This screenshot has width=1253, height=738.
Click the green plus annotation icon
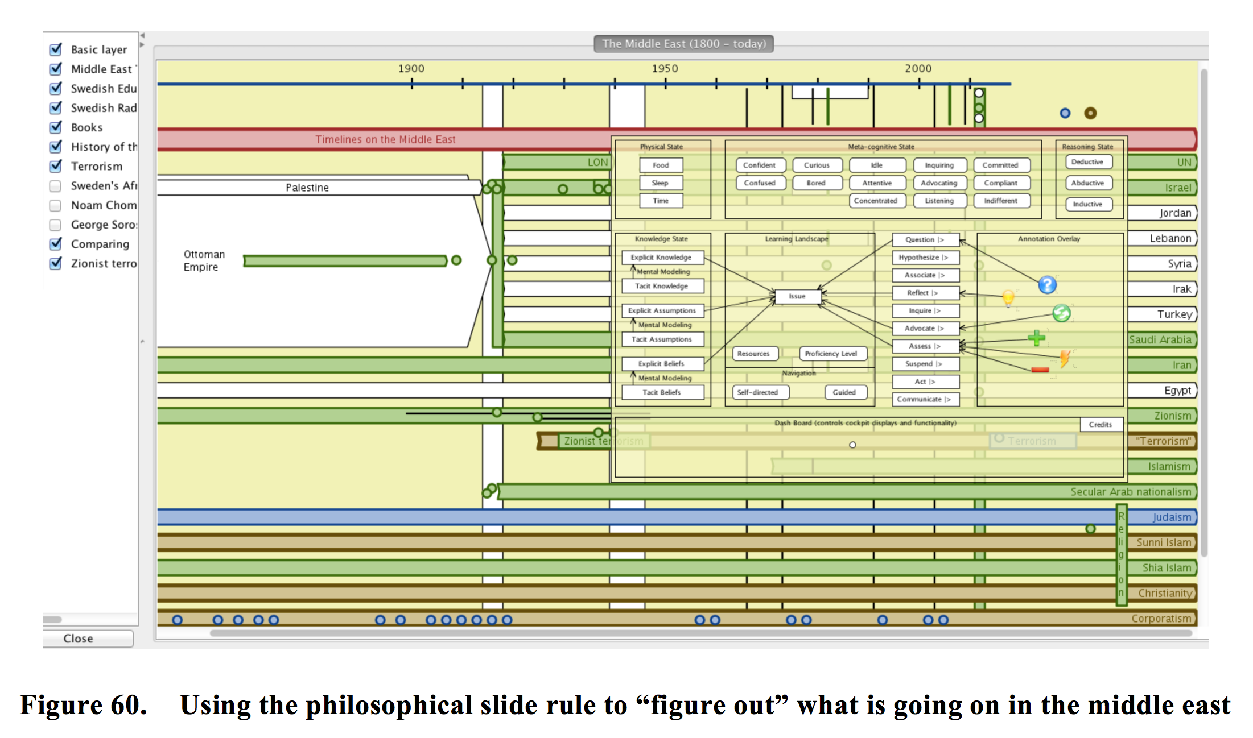pos(1036,338)
